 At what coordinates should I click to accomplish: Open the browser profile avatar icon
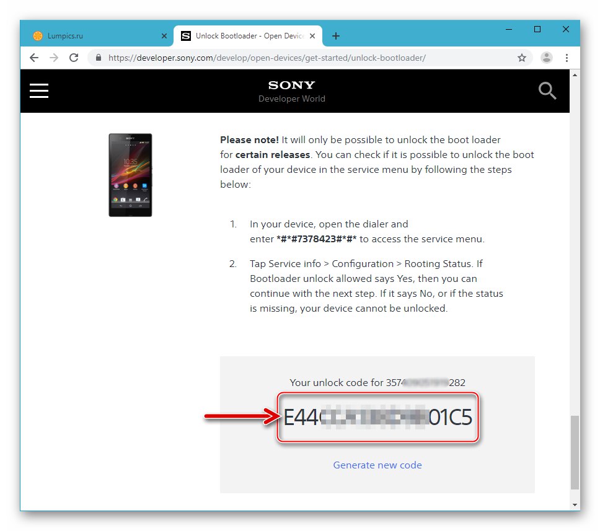click(546, 57)
